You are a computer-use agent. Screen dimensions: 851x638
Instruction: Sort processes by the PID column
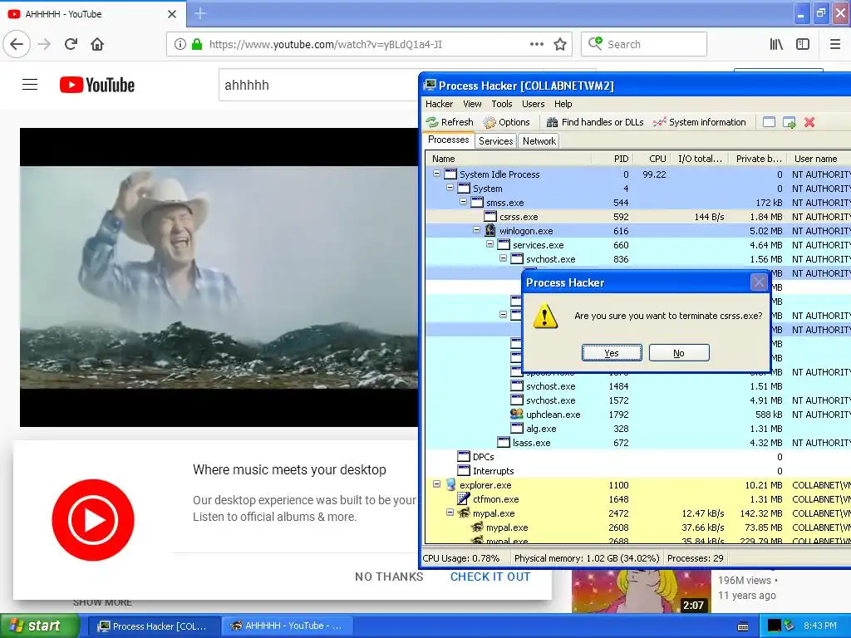pyautogui.click(x=612, y=159)
